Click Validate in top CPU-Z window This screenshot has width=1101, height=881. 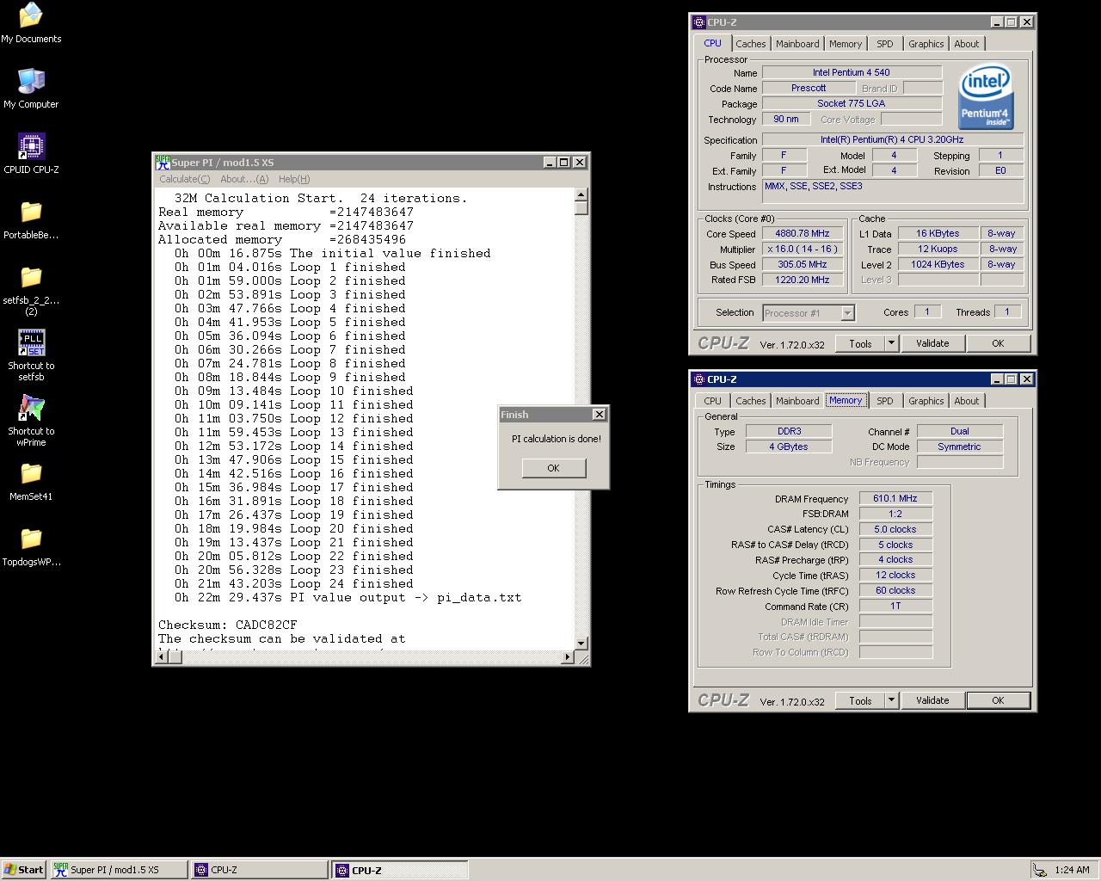point(932,343)
